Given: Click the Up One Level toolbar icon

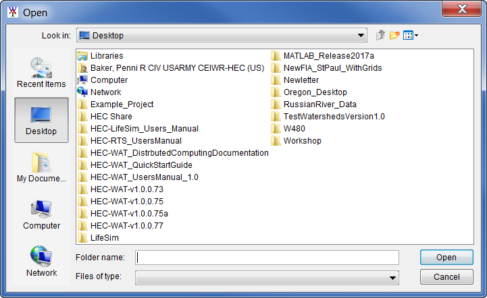Looking at the screenshot, I should [381, 35].
